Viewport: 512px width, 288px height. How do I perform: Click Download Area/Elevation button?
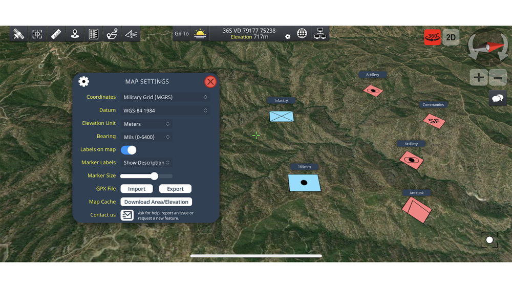pyautogui.click(x=156, y=202)
